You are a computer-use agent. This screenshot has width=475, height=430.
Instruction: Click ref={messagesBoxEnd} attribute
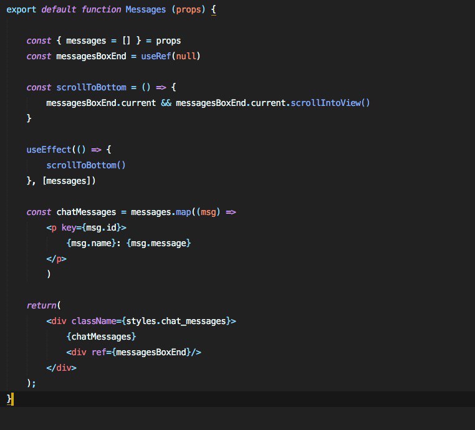click(x=141, y=352)
